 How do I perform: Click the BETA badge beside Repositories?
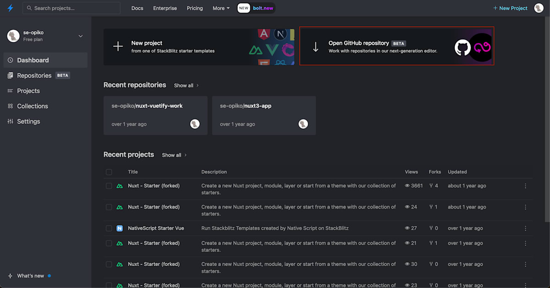62,76
